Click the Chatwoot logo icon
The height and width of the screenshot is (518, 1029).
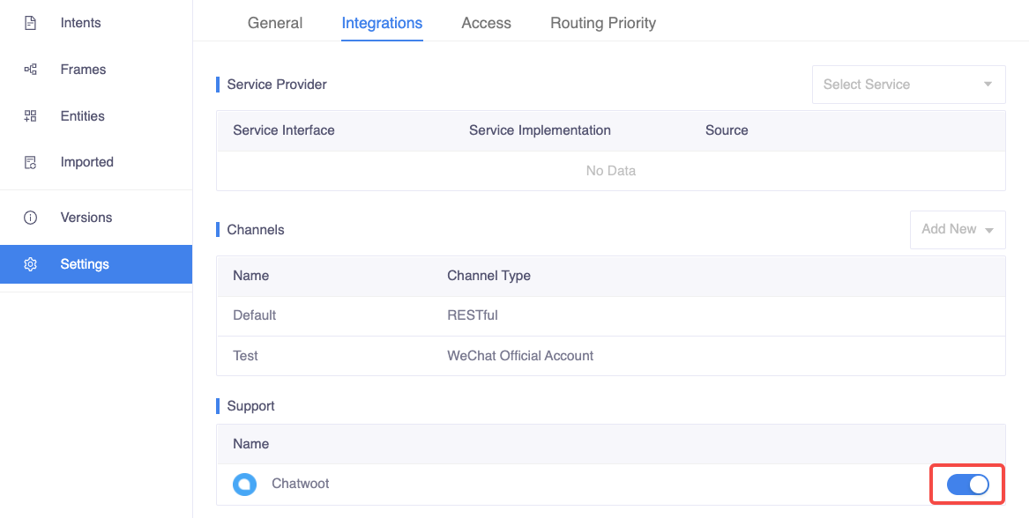point(244,484)
